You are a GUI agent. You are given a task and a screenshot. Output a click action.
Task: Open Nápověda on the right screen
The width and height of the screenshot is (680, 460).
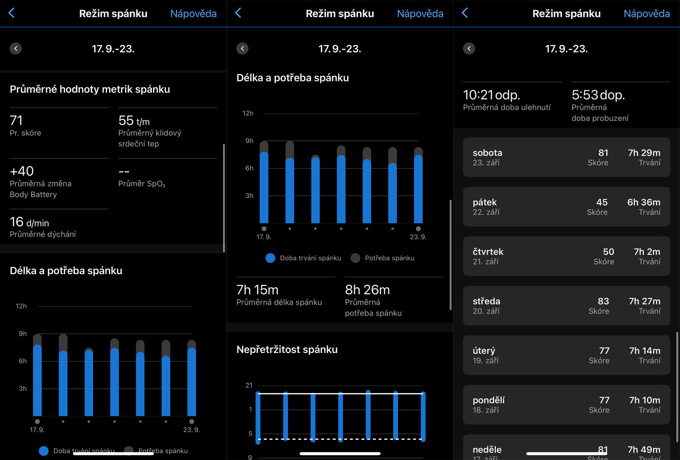[x=646, y=14]
